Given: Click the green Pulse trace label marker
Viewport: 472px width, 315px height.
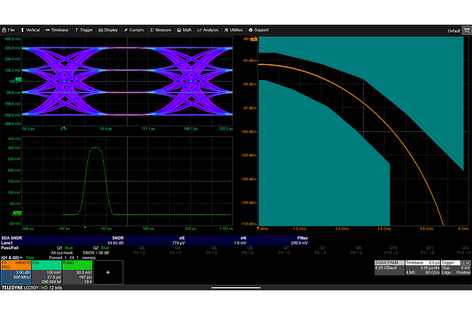Looking at the screenshot, I should click(x=18, y=213).
